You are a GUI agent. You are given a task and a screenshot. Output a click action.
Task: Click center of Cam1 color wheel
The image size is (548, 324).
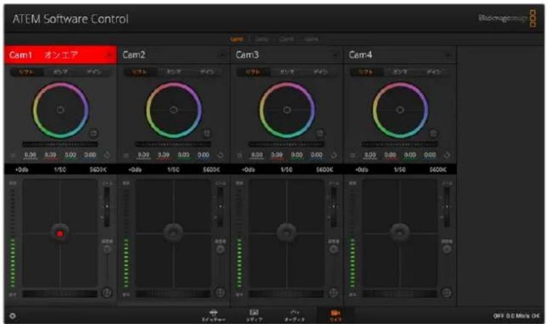point(60,110)
